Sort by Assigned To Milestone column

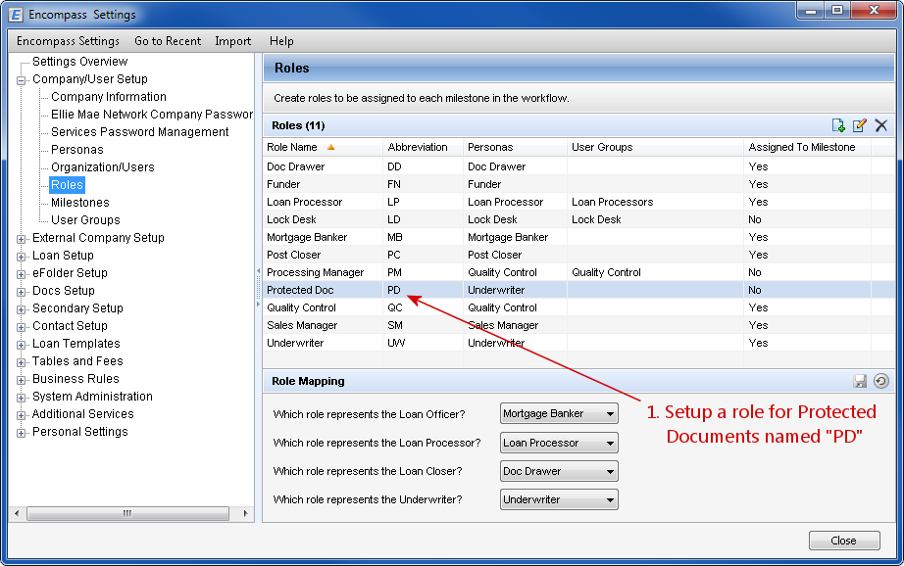(807, 147)
